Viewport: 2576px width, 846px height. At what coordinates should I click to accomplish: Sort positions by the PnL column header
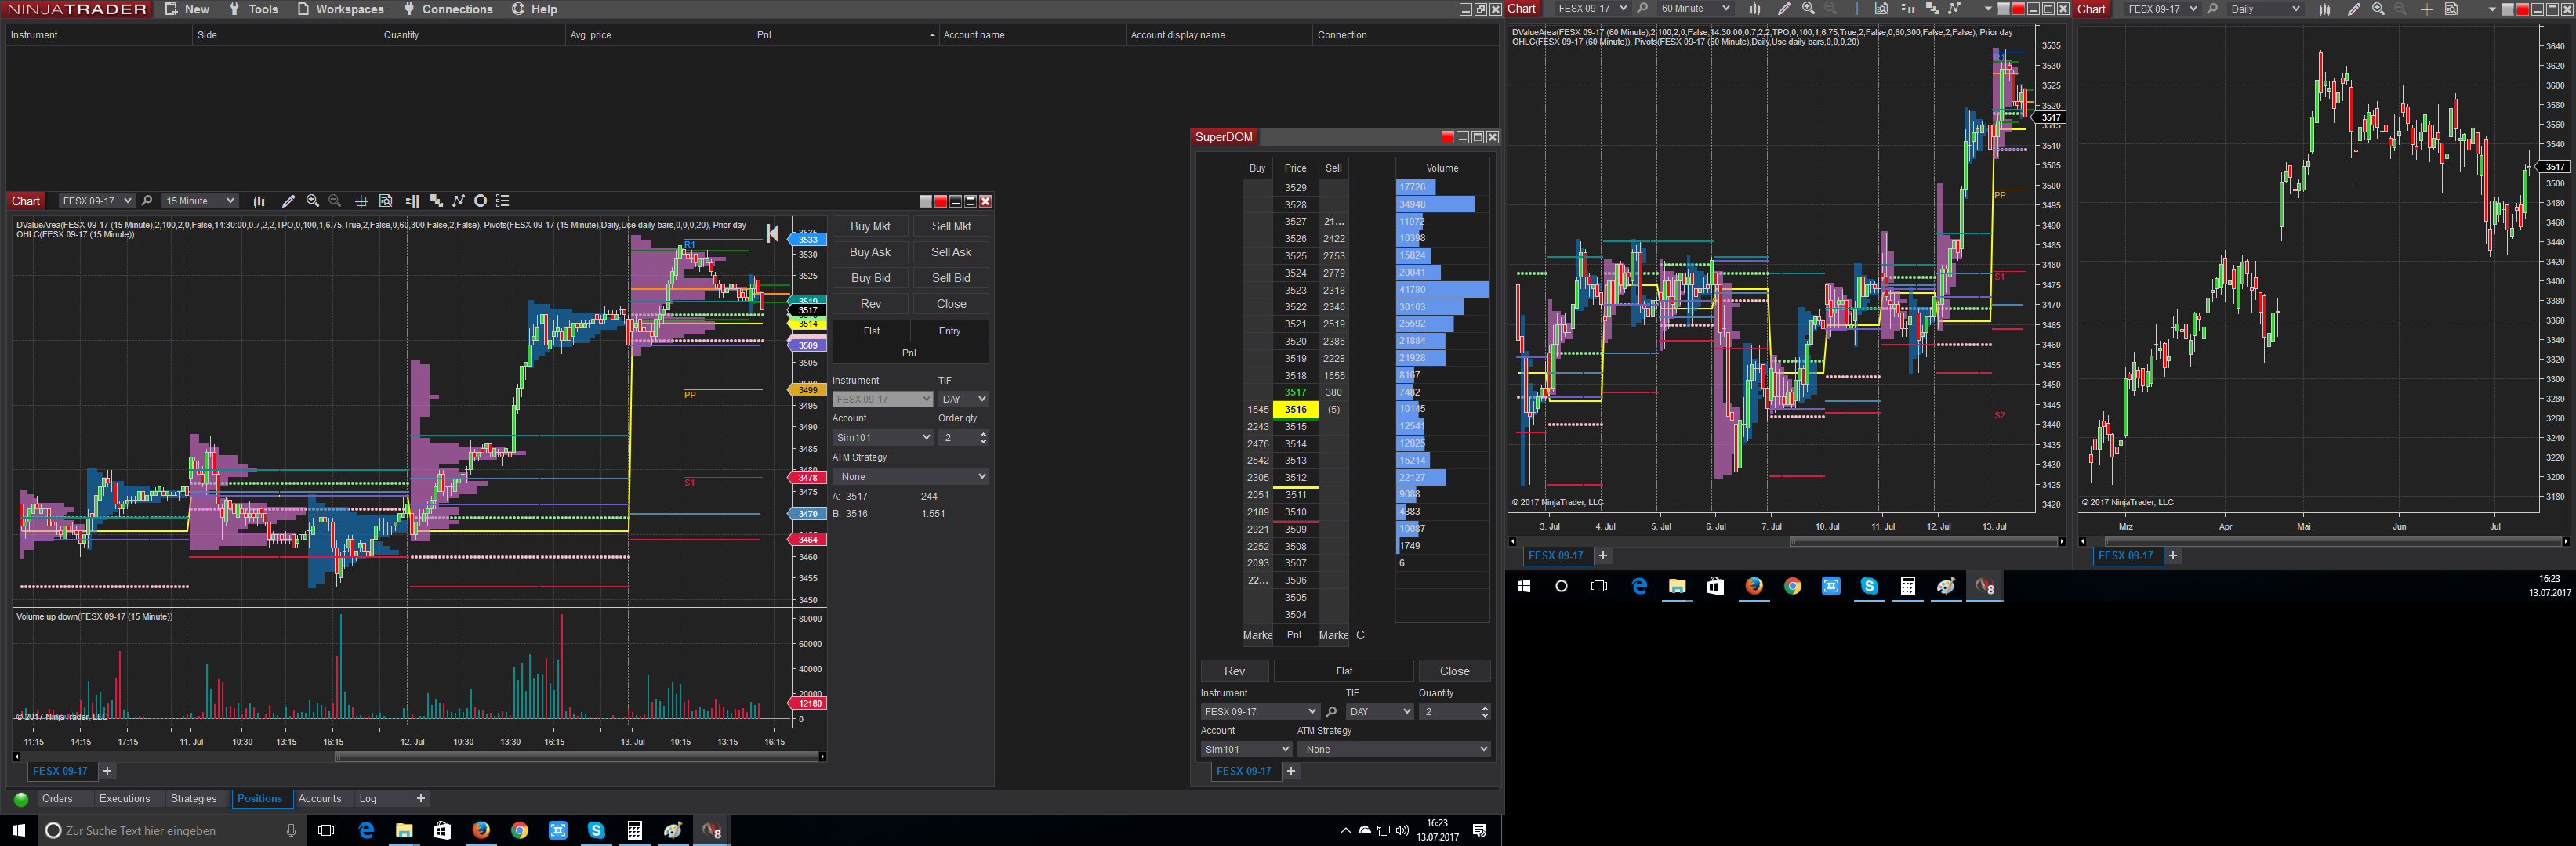tap(845, 35)
